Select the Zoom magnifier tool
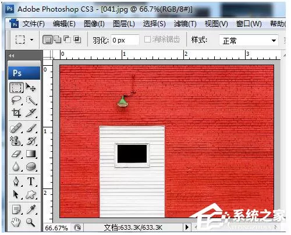Viewport: 291px width, 235px height. tap(31, 222)
